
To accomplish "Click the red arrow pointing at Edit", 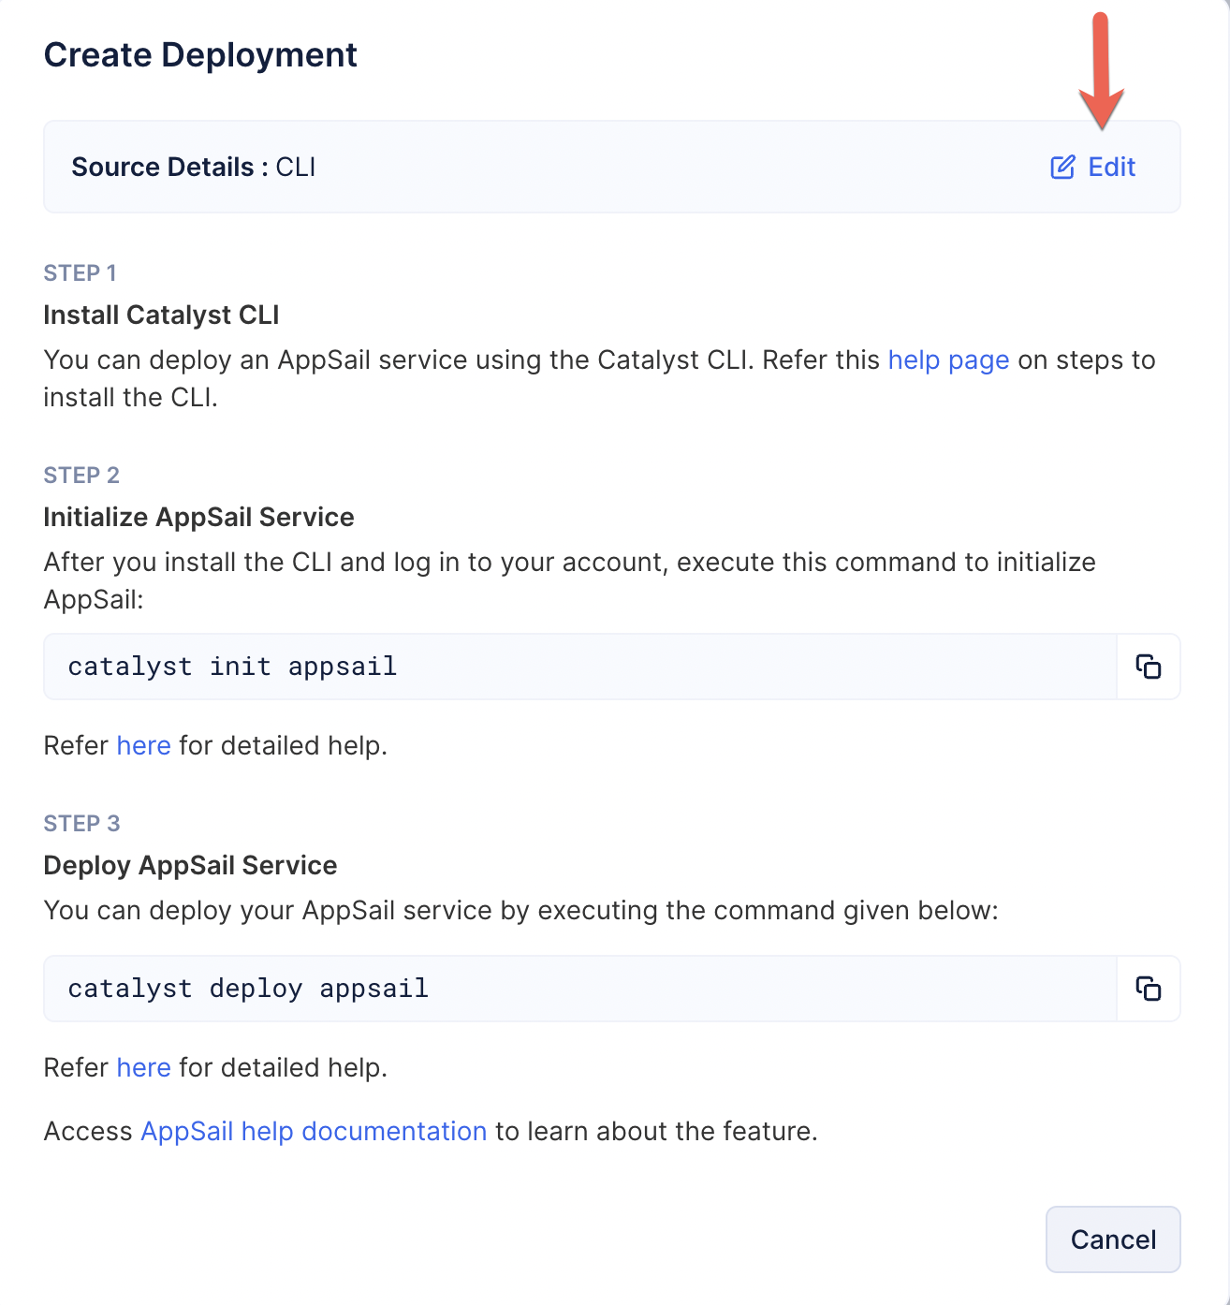I will click(x=1101, y=75).
